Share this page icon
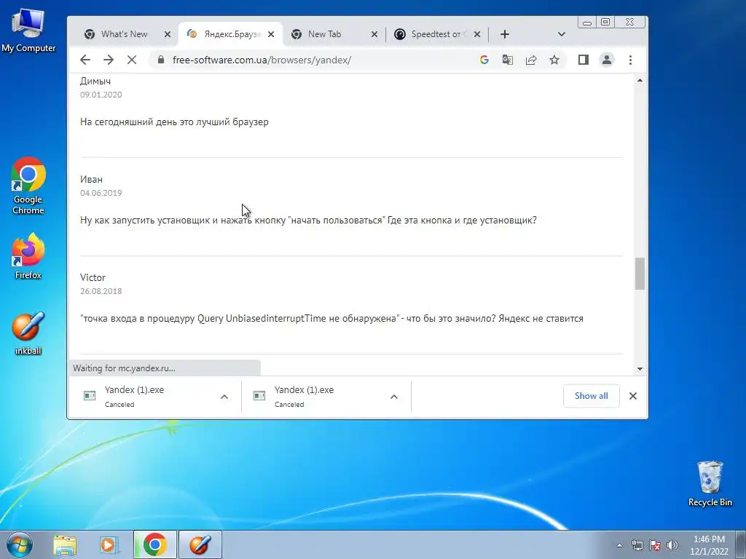This screenshot has width=746, height=559. [531, 60]
